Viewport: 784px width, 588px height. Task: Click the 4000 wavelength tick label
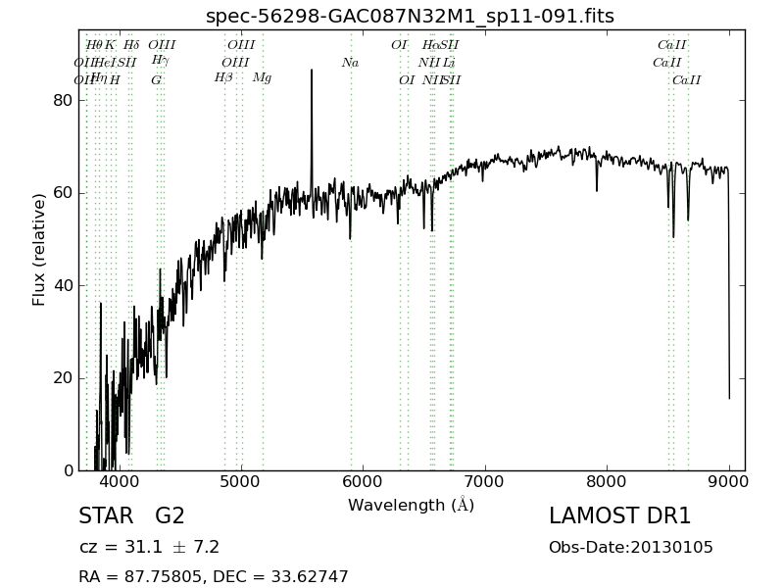coord(119,481)
